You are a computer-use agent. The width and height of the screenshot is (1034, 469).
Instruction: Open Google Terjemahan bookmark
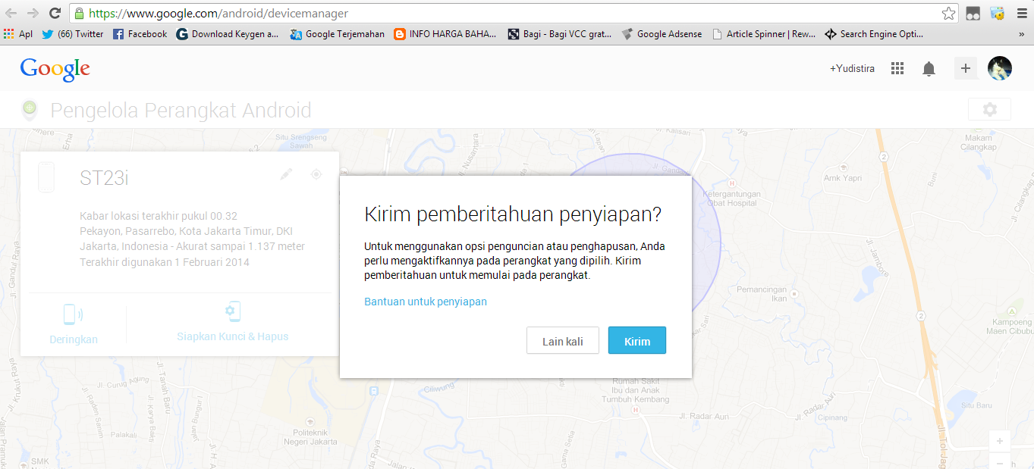pyautogui.click(x=338, y=34)
